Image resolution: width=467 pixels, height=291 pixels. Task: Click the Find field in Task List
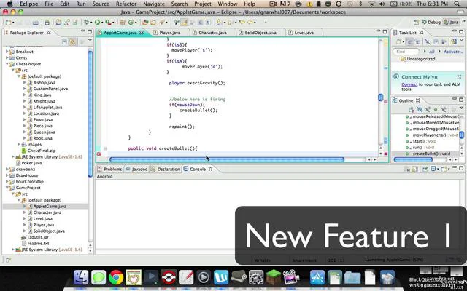click(406, 52)
